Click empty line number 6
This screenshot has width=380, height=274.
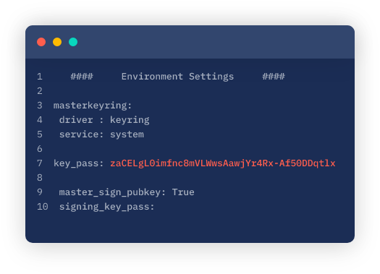(40, 149)
